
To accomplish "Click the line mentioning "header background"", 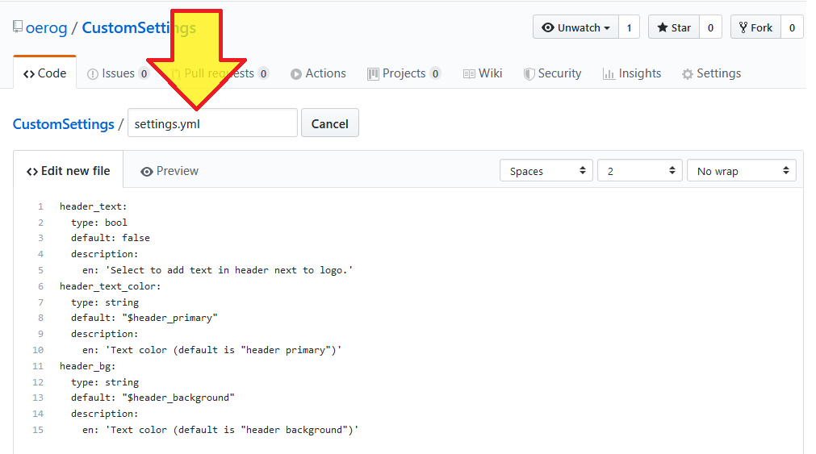I will click(220, 430).
